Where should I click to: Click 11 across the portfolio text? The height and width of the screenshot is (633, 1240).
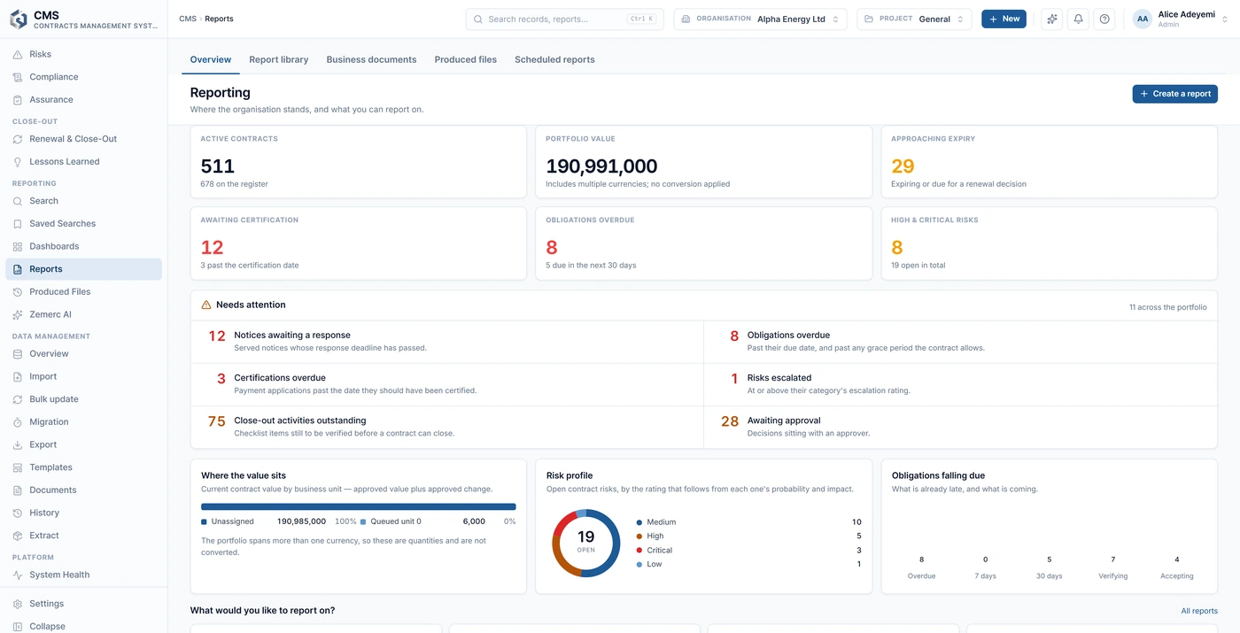(x=1167, y=307)
